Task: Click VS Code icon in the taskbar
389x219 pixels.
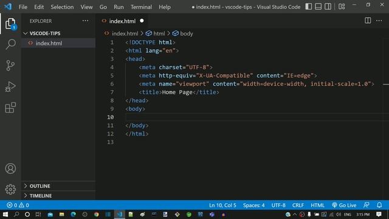Action: point(120,214)
